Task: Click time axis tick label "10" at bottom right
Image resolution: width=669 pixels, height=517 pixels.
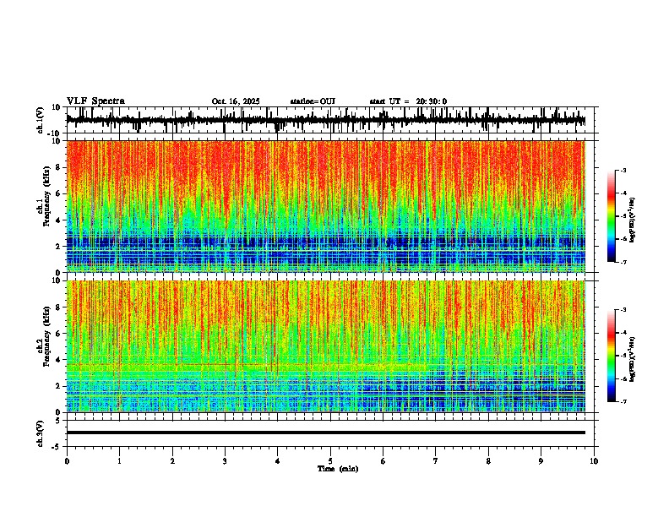Action: click(x=594, y=461)
